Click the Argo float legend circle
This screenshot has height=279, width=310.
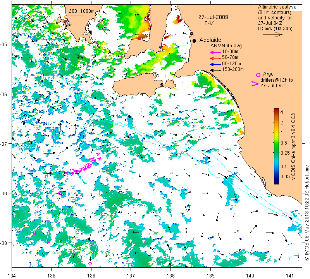click(258, 75)
